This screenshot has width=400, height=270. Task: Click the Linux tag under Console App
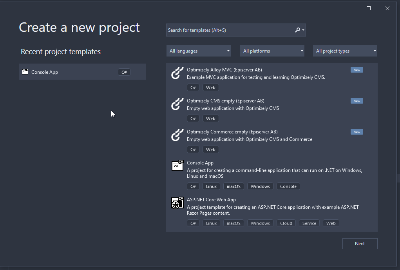212,186
